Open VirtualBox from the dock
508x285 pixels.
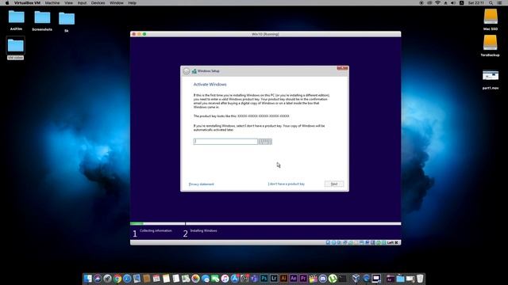coord(356,279)
